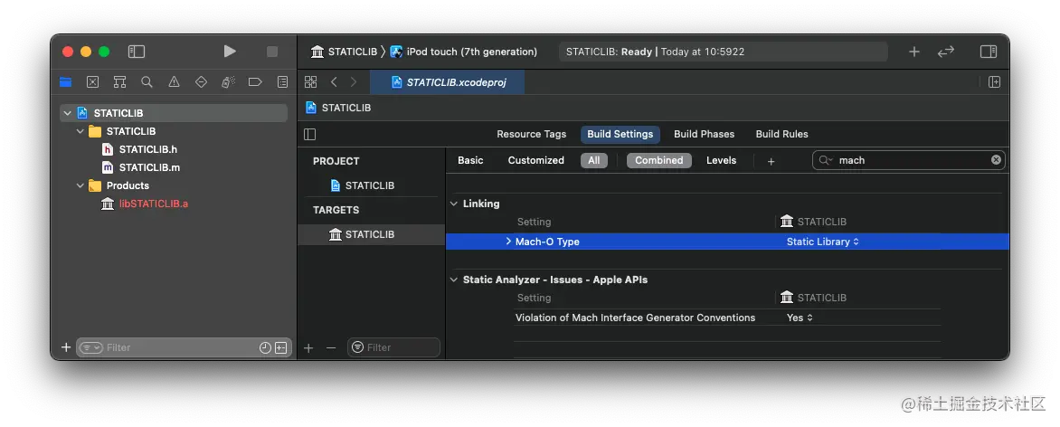Toggle the inspectors panel on right
Viewport: 1060px width, 427px height.
[989, 52]
